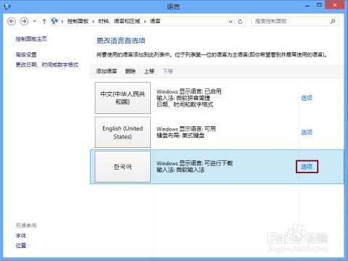Expand the chevron after 控制面板 breadcrumb
Screen dimensions: 348x261
[x=93, y=21]
